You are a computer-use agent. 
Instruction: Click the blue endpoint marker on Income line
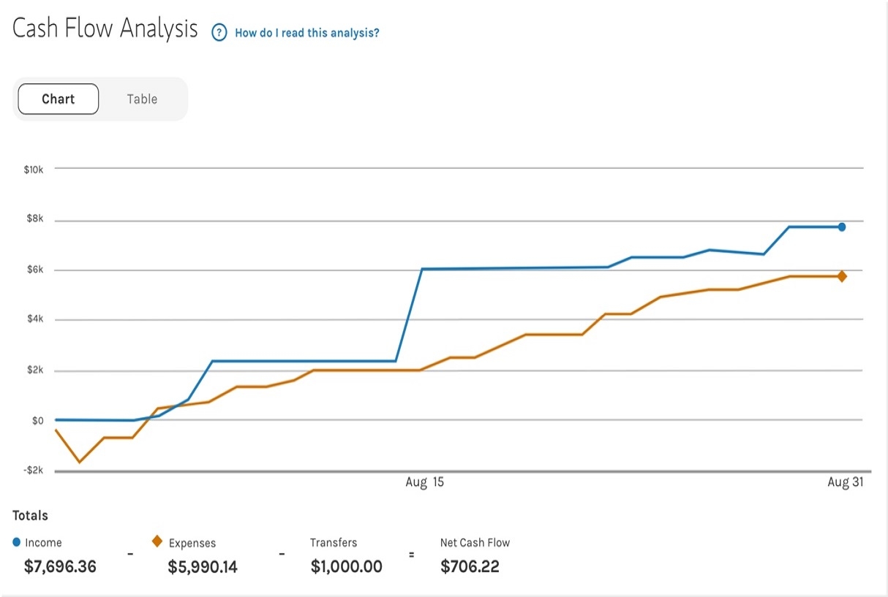(x=842, y=227)
